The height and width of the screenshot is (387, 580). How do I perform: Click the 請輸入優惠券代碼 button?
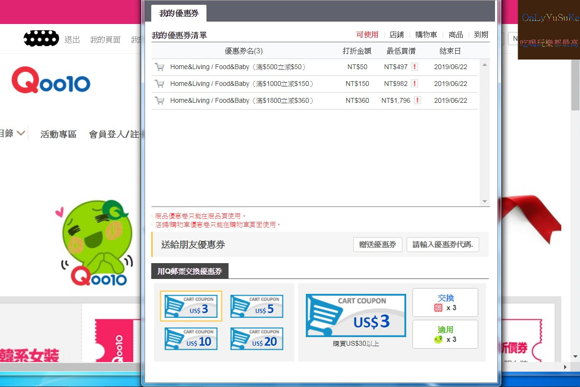click(442, 244)
